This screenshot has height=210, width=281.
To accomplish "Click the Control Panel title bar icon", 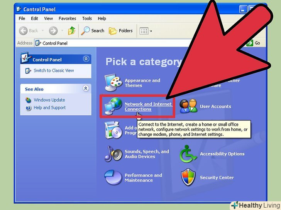I will tap(19, 9).
